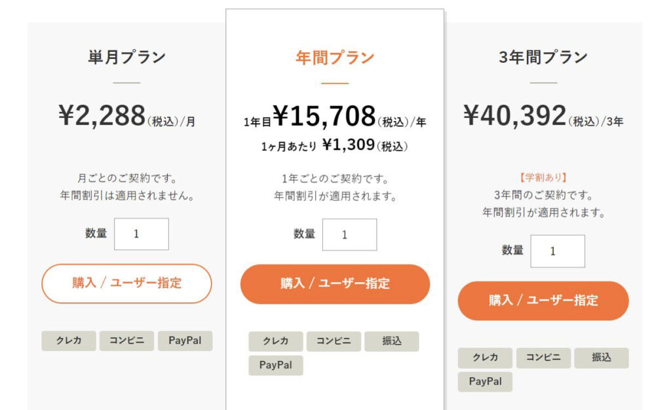Image resolution: width=671 pixels, height=410 pixels.
Task: Click the 3年間プラン purchase button
Action: (543, 301)
